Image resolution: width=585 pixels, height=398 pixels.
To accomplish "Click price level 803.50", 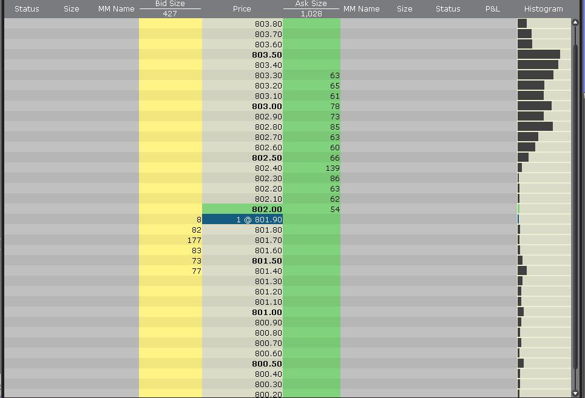I will tap(243, 55).
